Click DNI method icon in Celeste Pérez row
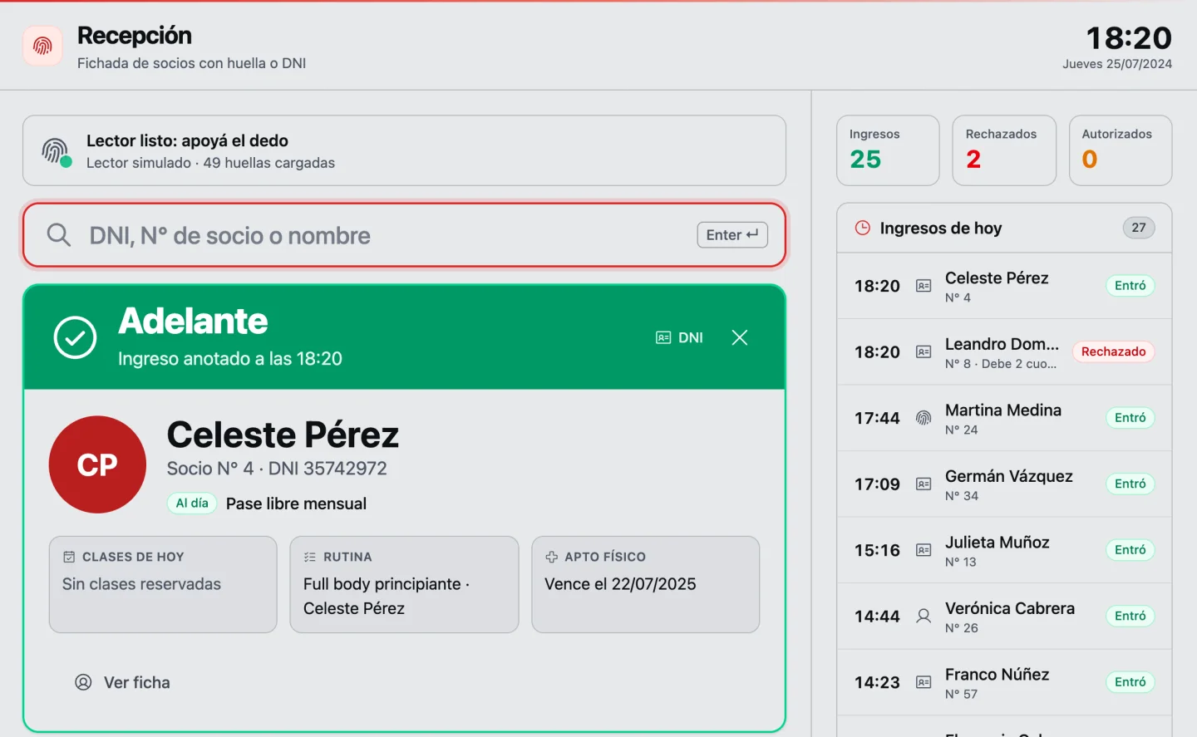Image resolution: width=1197 pixels, height=737 pixels. 924,286
